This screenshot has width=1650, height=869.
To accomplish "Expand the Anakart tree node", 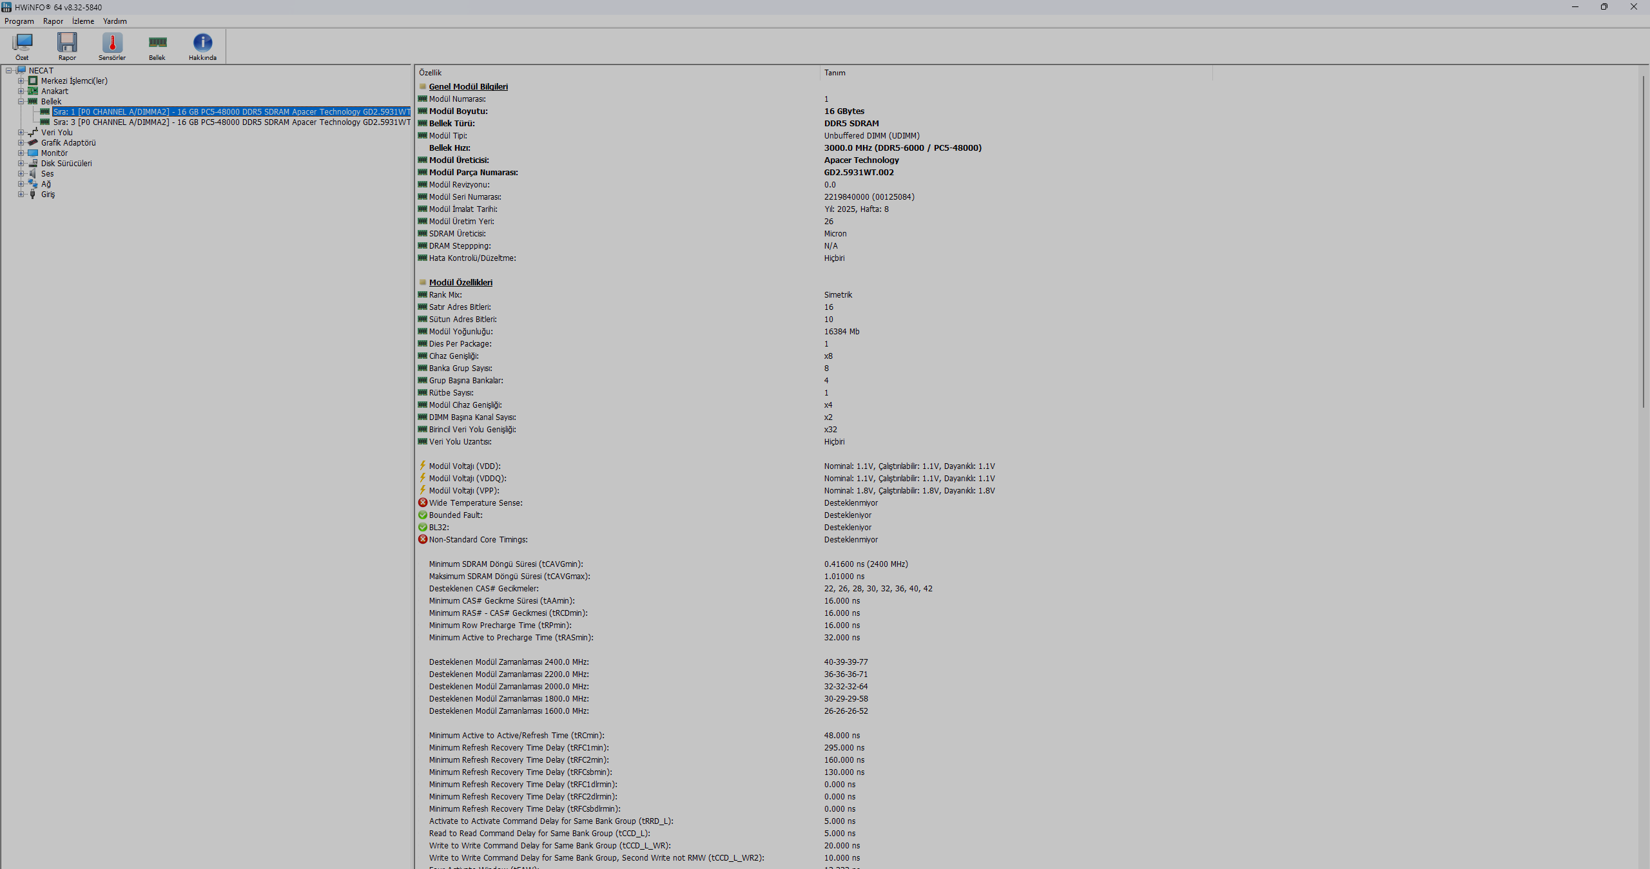I will (x=21, y=91).
